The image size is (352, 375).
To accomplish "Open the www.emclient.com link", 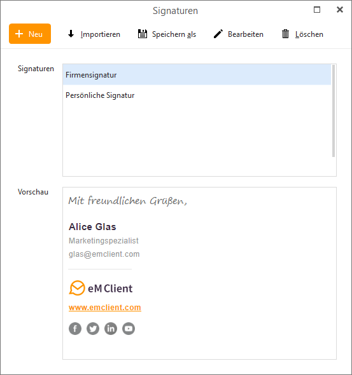I will (x=105, y=308).
